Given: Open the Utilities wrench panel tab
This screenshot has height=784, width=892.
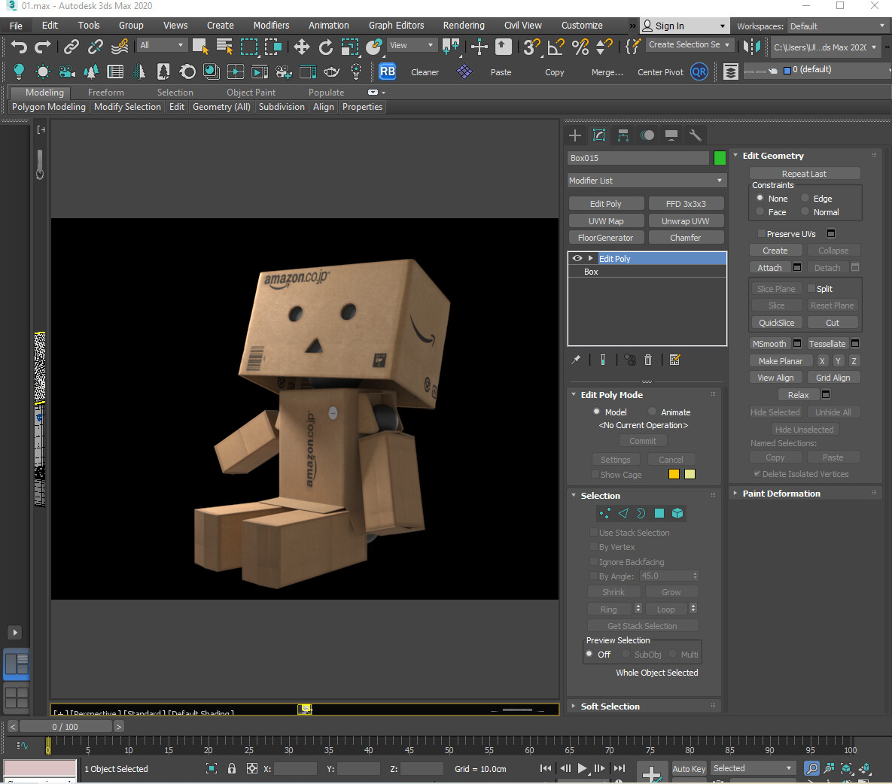Looking at the screenshot, I should 696,135.
